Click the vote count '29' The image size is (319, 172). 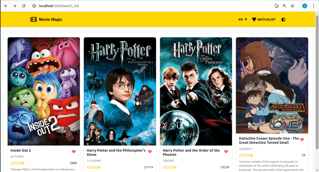(x=303, y=155)
